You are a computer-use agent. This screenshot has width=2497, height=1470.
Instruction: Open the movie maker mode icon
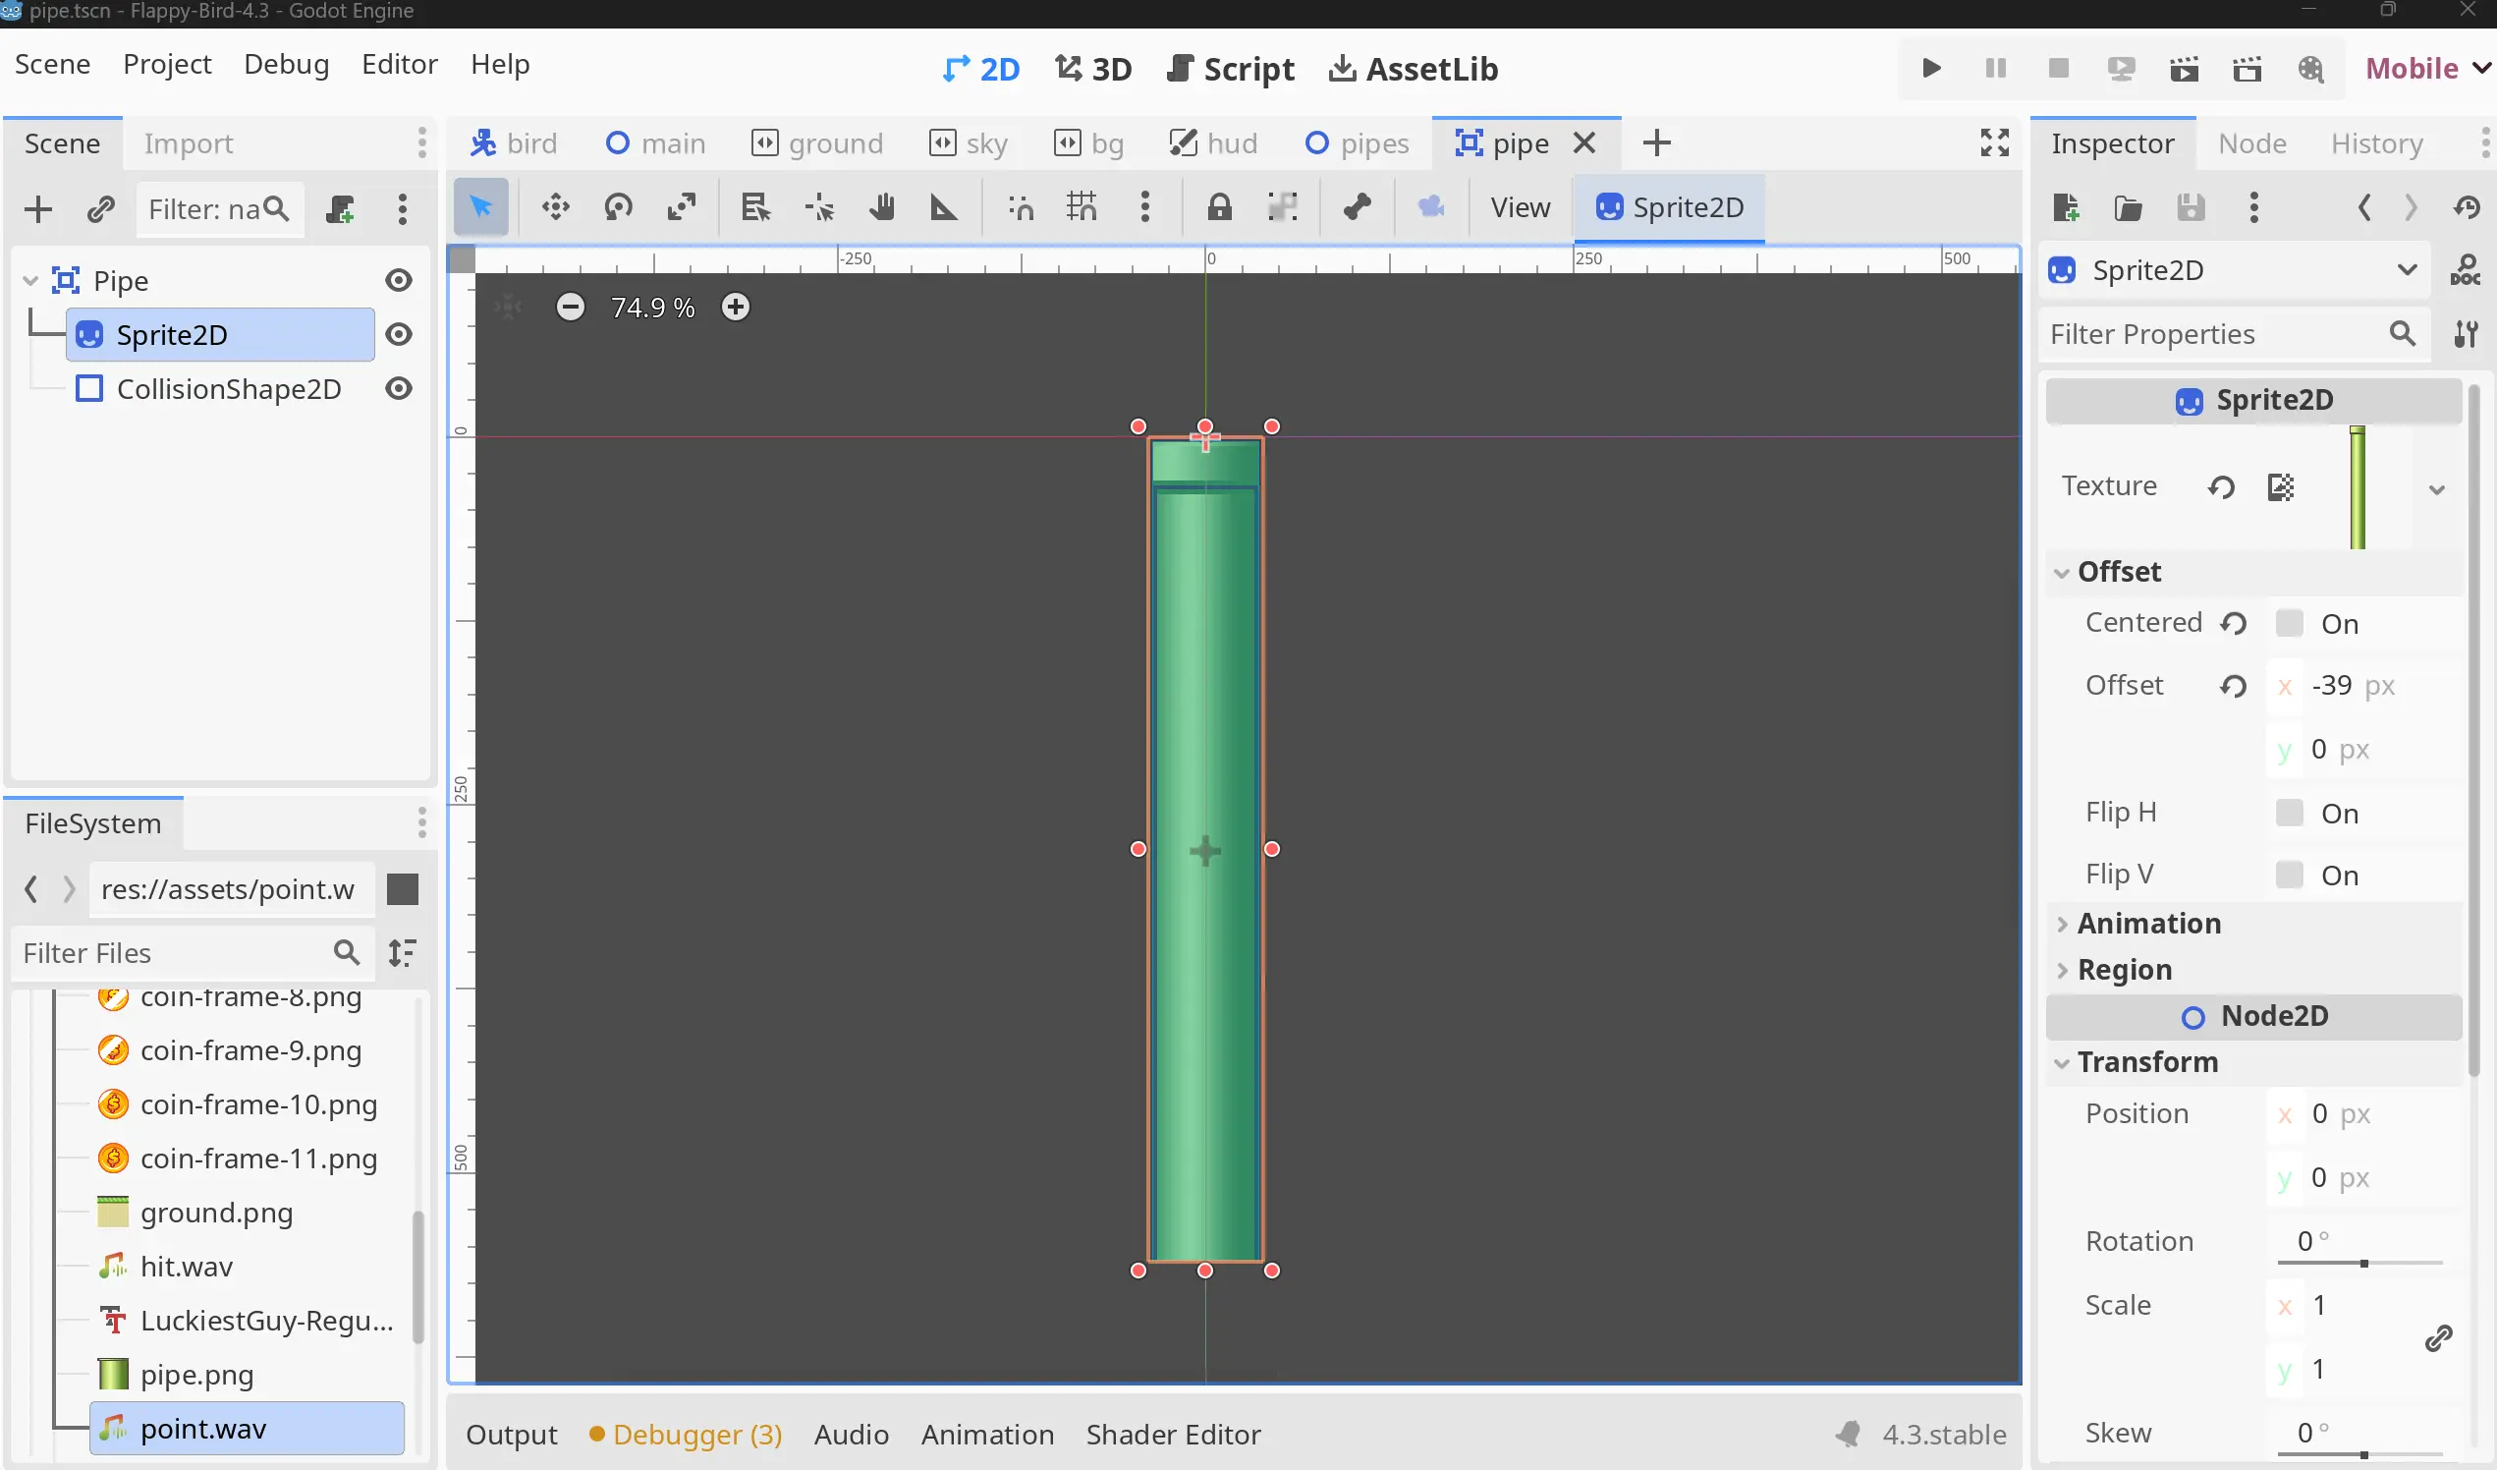point(2309,69)
